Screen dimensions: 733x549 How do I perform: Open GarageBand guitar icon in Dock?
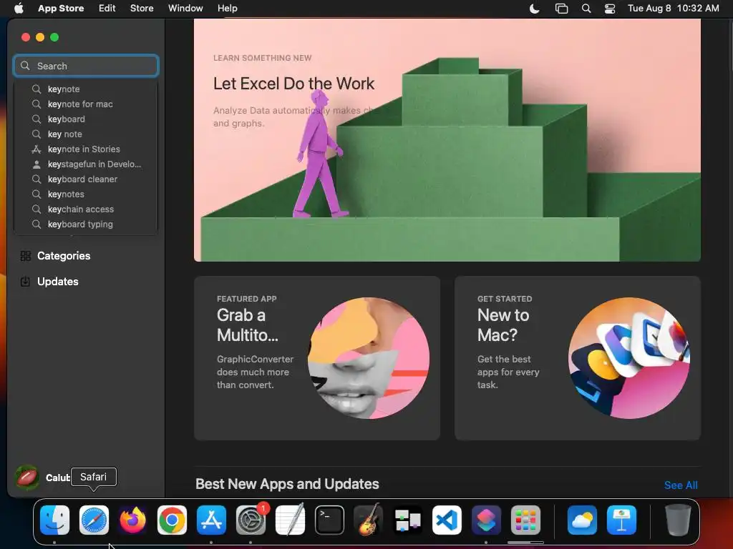point(369,520)
